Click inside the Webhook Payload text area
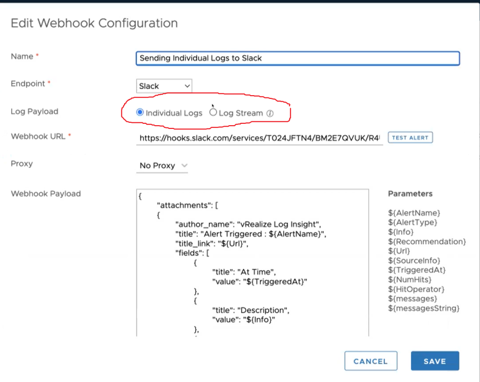Viewport: 480px width, 382px height. coord(252,262)
